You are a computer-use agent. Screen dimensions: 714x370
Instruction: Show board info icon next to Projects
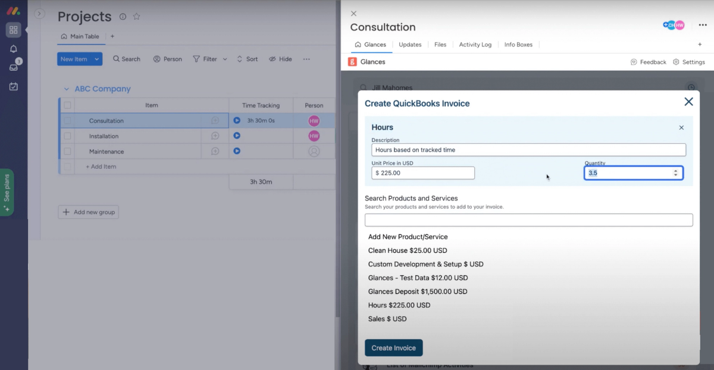click(x=123, y=17)
